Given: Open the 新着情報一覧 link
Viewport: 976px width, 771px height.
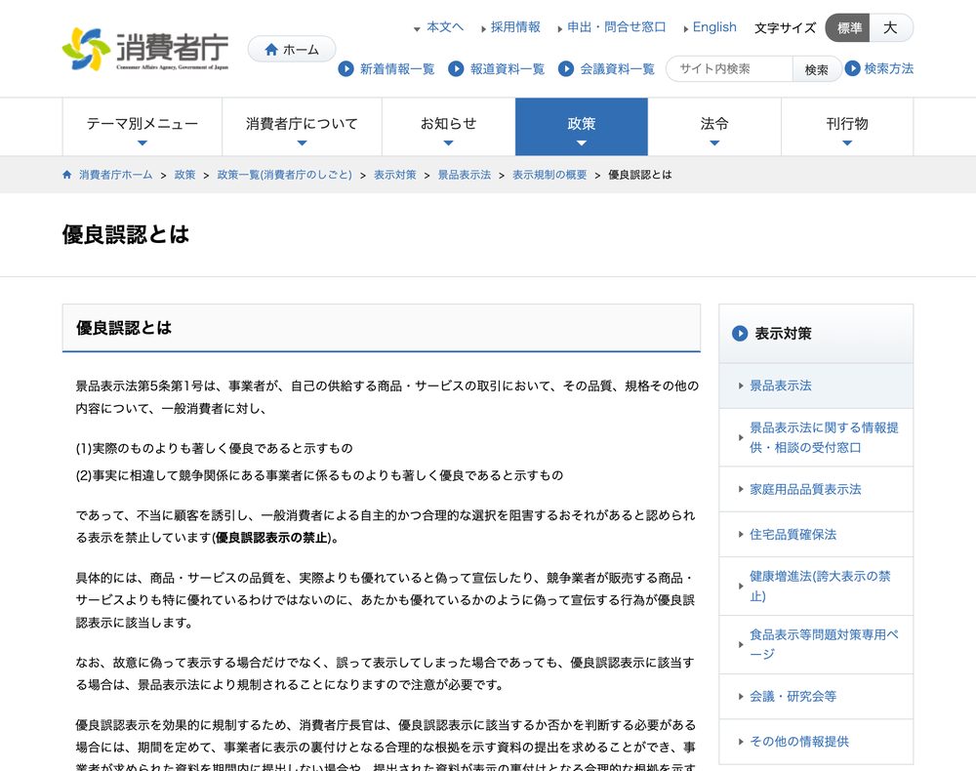Looking at the screenshot, I should pyautogui.click(x=397, y=69).
